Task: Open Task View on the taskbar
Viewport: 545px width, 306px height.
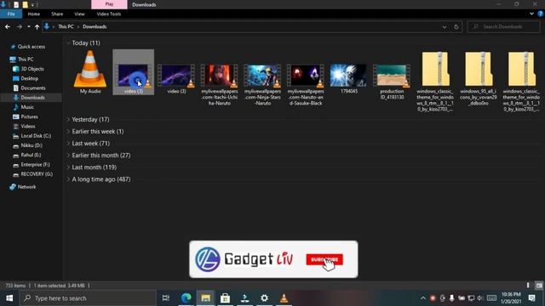Action: click(x=166, y=298)
